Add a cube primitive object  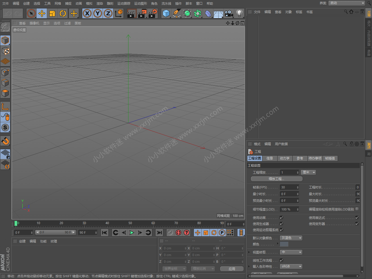[166, 13]
